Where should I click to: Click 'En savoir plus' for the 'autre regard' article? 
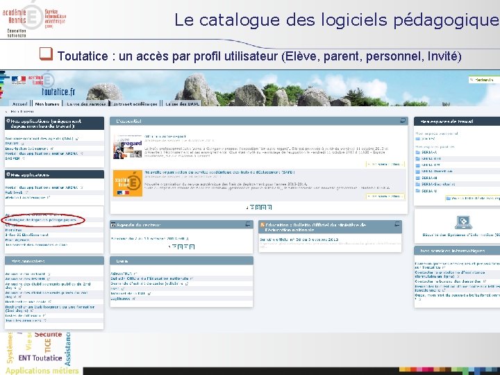point(385,164)
